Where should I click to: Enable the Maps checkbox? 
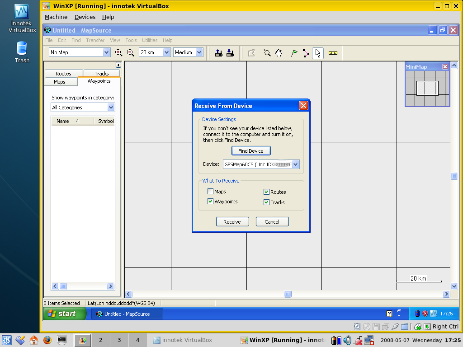coord(211,192)
